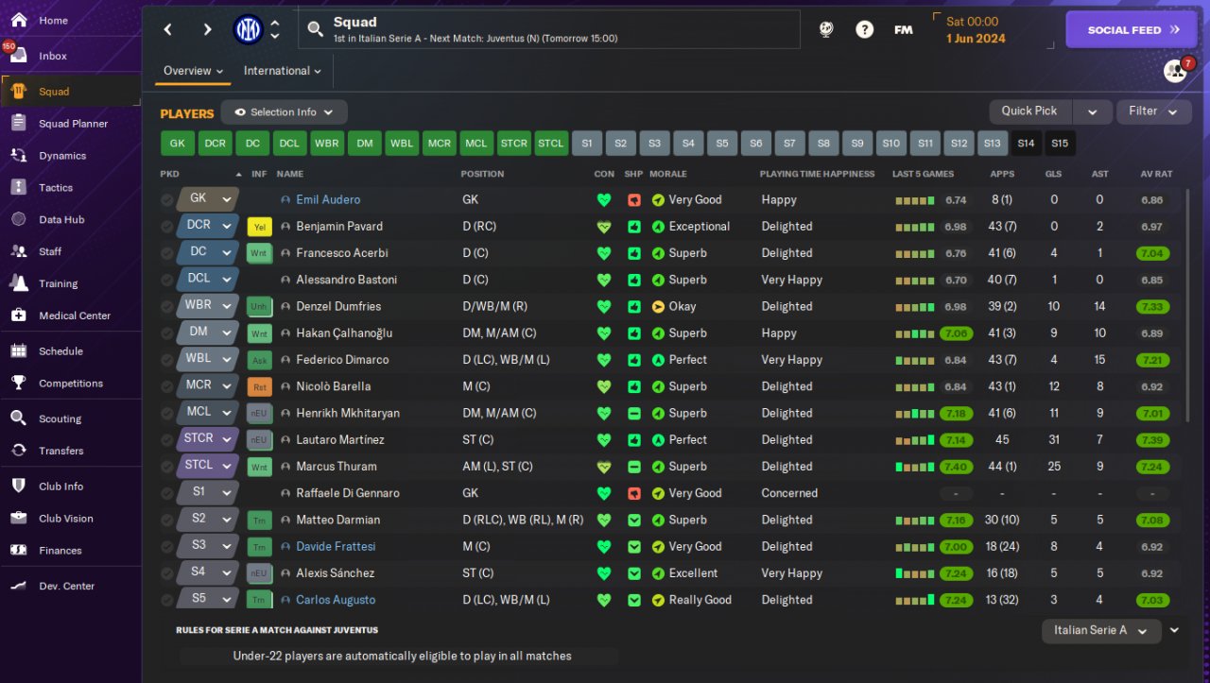Click Emil Audero's condition heart icon
Viewport: 1210px width, 683px height.
coord(604,200)
